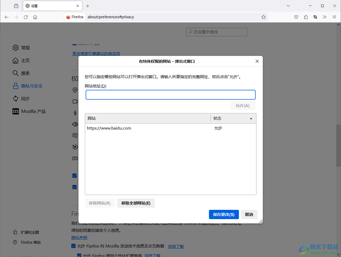This screenshot has width=341, height=257.
Task: Open recent browsing tab view icon
Action: pos(16,6)
